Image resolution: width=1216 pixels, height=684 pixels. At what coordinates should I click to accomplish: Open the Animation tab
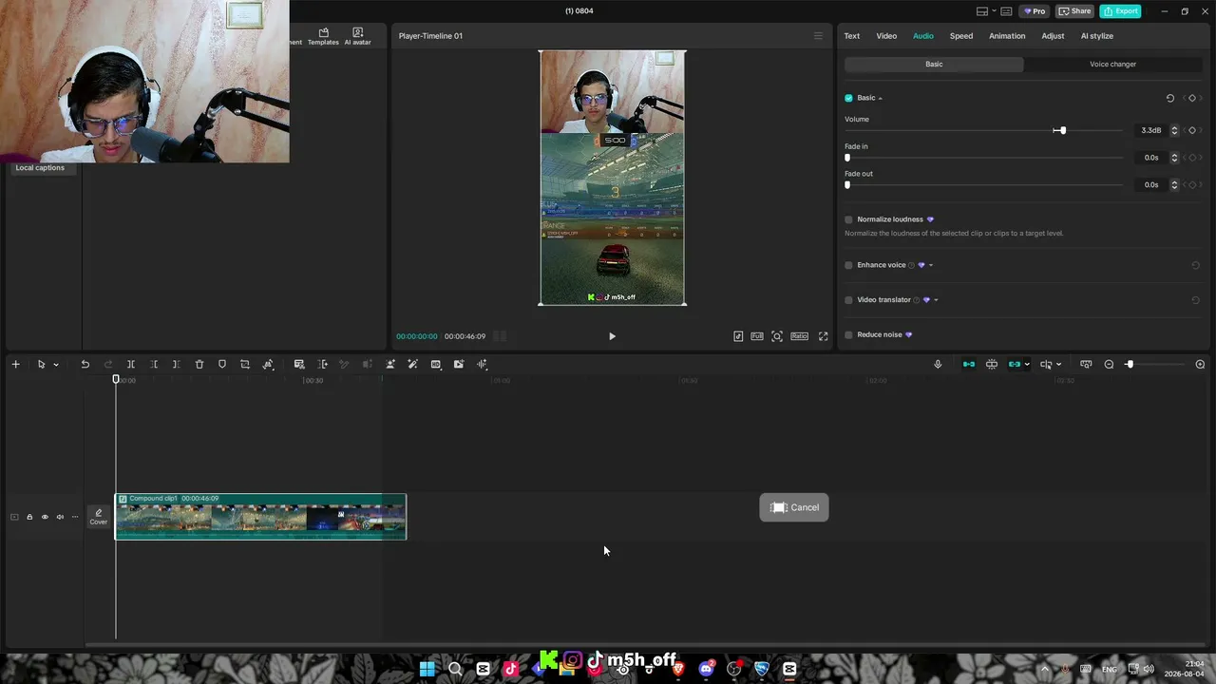[1007, 36]
